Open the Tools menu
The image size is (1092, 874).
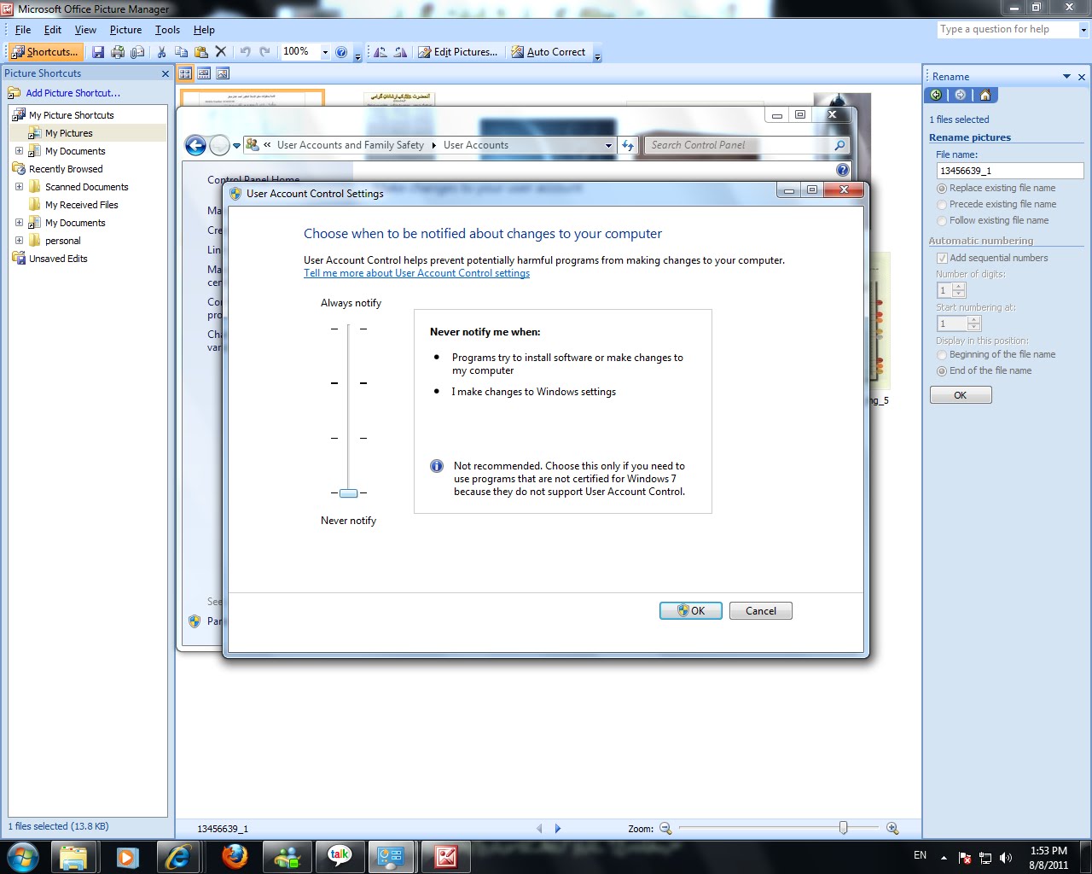166,29
